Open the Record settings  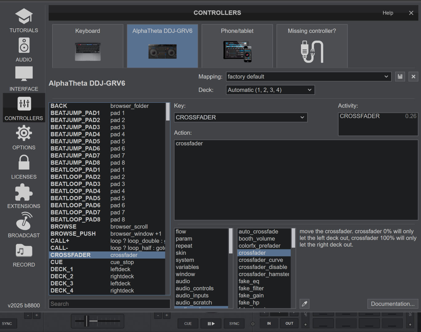[x=24, y=255]
